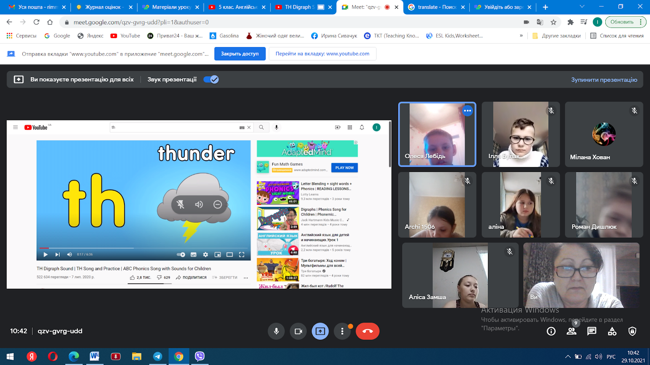The width and height of the screenshot is (650, 365).
Task: Reload the page in Chrome
Action: pyautogui.click(x=37, y=22)
